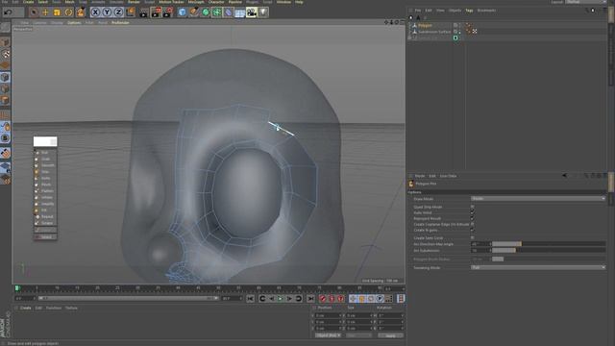Open the Character menu
Image resolution: width=615 pixels, height=346 pixels.
216,2
